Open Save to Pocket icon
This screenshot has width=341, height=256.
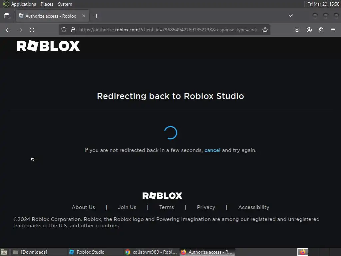[x=297, y=30]
